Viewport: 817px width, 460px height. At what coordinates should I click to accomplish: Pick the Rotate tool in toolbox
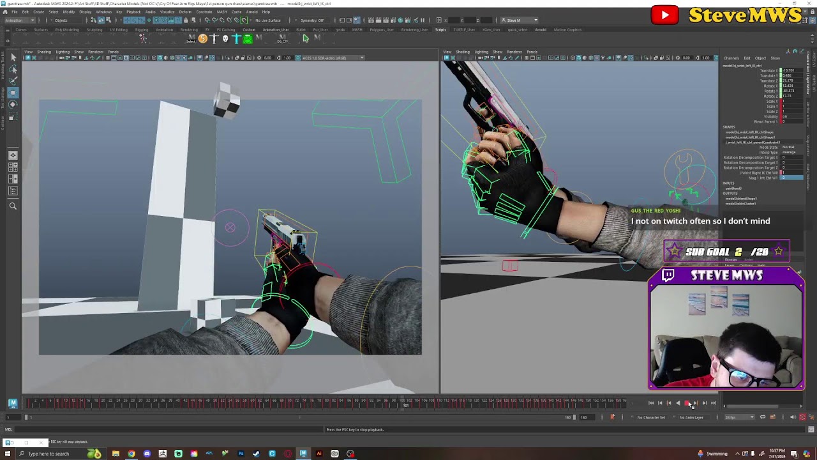[x=13, y=104]
